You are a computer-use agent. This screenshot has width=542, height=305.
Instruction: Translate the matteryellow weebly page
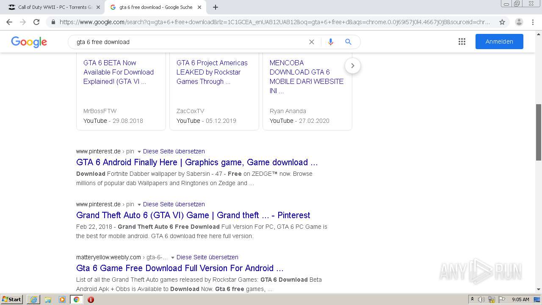[x=207, y=257]
